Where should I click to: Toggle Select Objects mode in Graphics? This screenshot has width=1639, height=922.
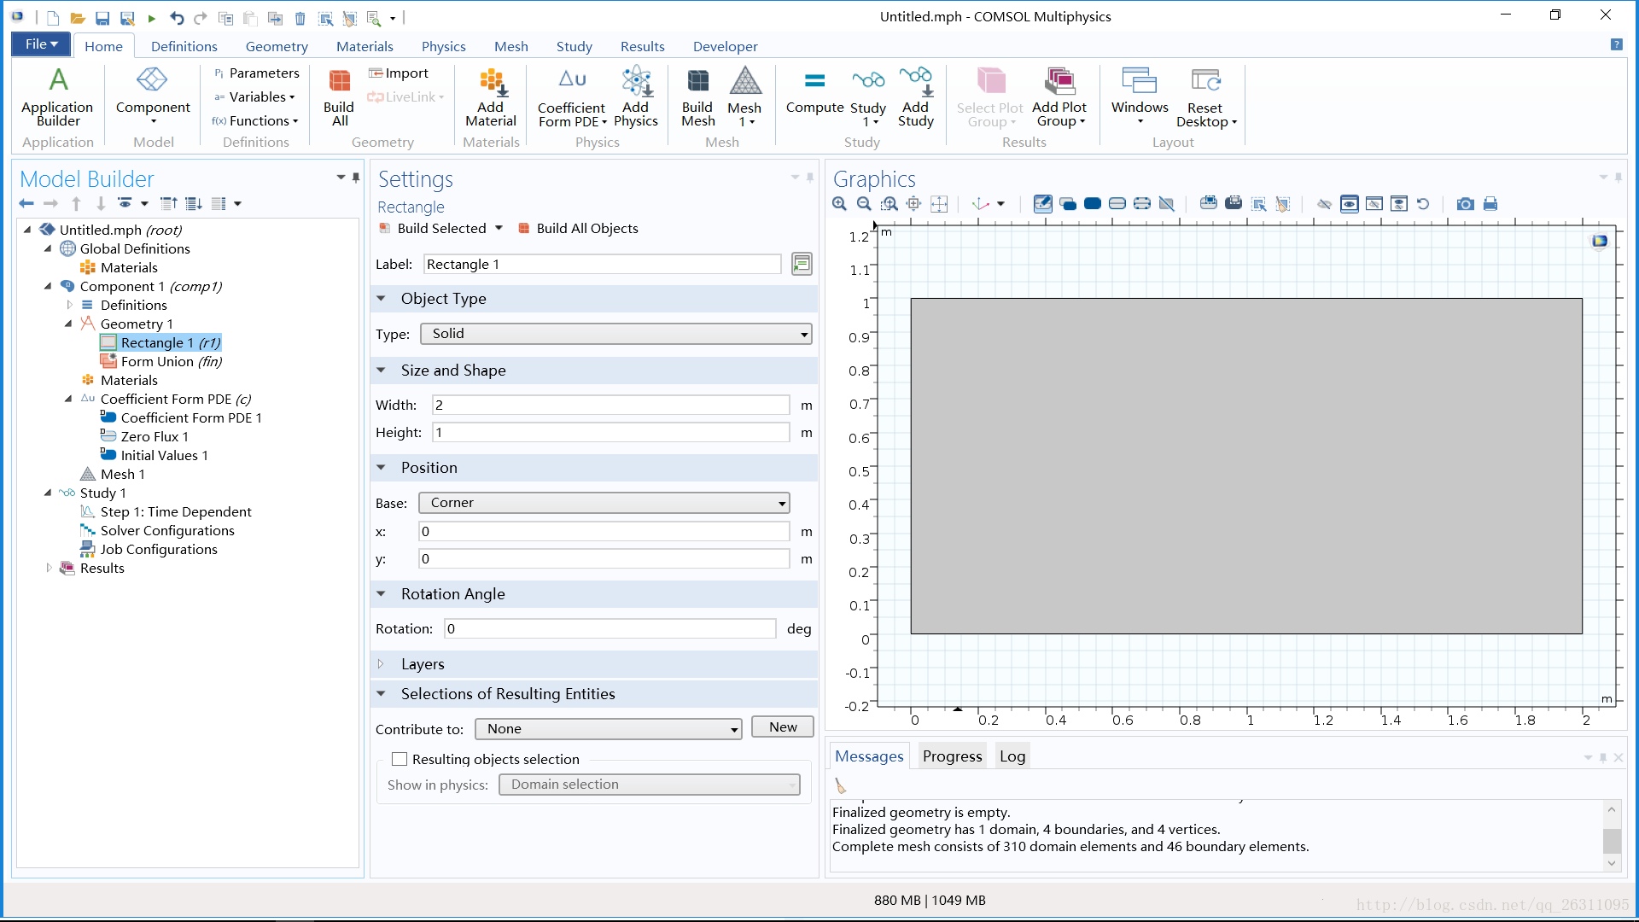click(x=1067, y=204)
